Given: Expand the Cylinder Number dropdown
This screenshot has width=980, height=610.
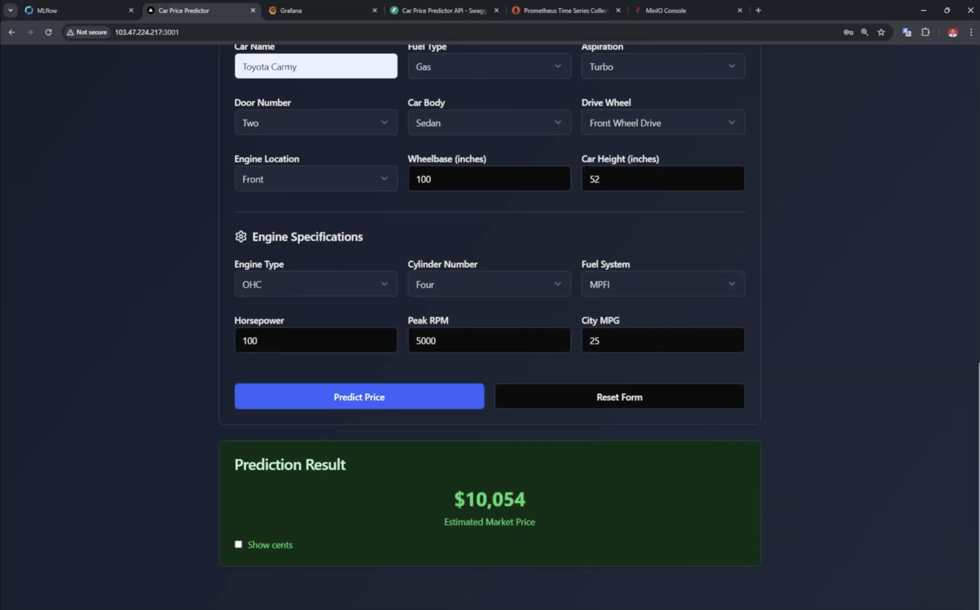Looking at the screenshot, I should coord(489,284).
